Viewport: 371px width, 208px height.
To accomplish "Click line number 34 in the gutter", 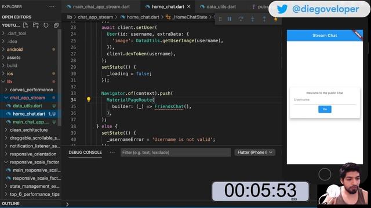I will point(73,100).
